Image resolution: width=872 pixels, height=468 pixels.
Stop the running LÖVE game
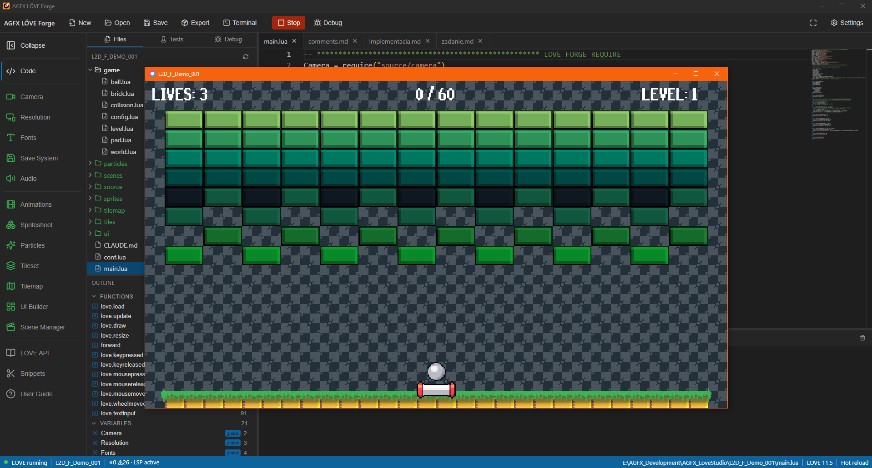288,23
